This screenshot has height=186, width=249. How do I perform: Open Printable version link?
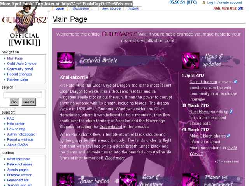point(20,175)
